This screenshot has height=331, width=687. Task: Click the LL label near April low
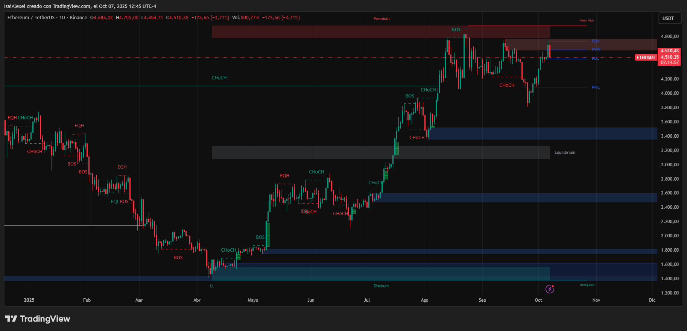[212, 286]
